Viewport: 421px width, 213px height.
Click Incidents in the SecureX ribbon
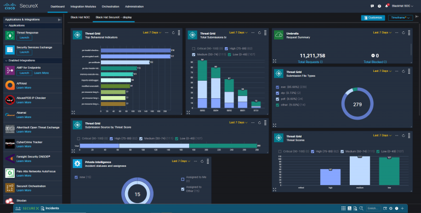point(52,209)
